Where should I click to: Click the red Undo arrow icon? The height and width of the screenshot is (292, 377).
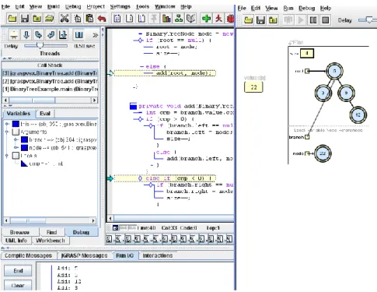pos(102,19)
